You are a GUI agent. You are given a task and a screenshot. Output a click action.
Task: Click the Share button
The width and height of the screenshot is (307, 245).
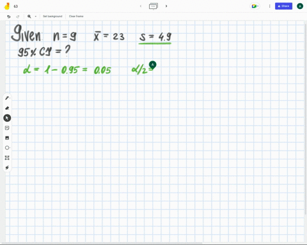point(283,6)
